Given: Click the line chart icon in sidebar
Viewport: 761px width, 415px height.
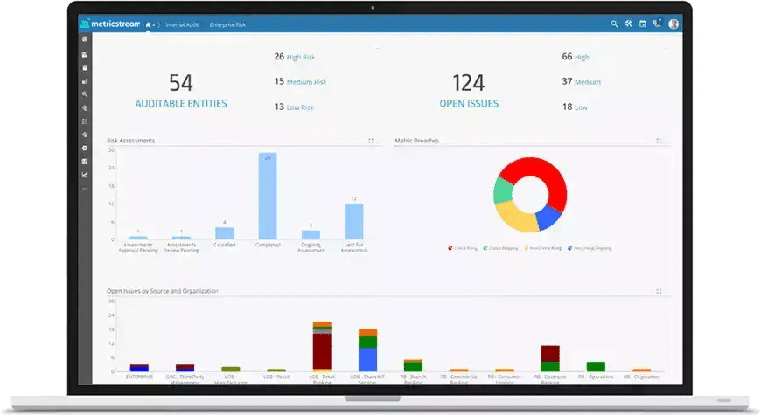Looking at the screenshot, I should coord(85,175).
